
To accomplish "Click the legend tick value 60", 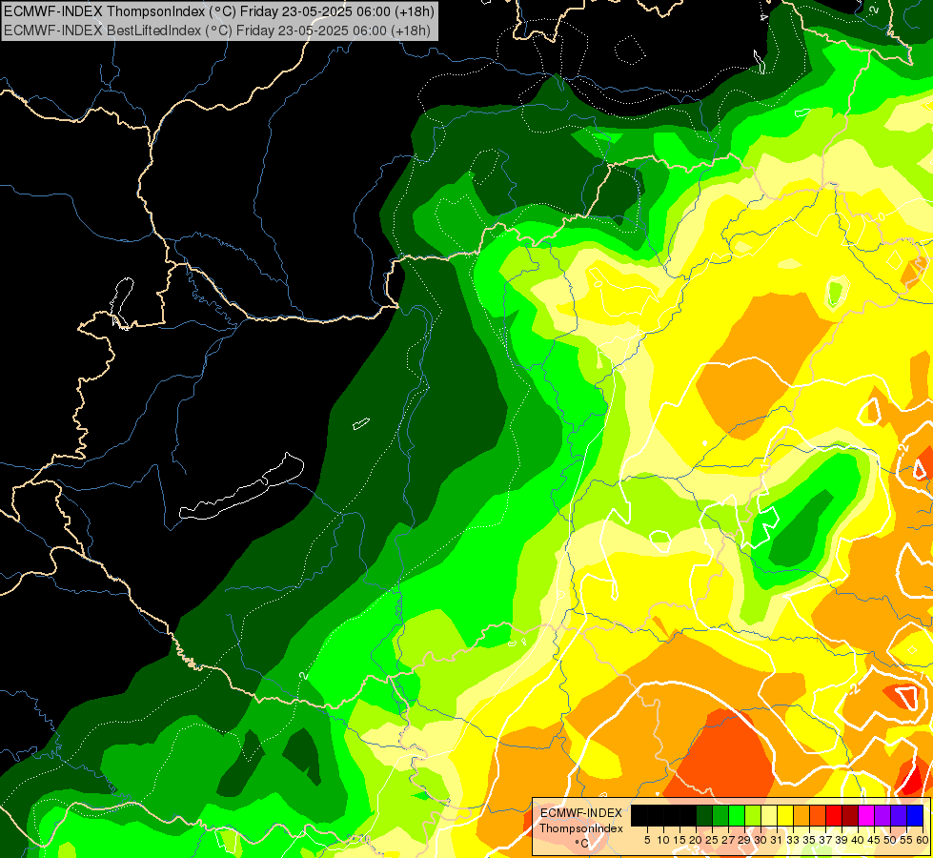I will click(923, 840).
